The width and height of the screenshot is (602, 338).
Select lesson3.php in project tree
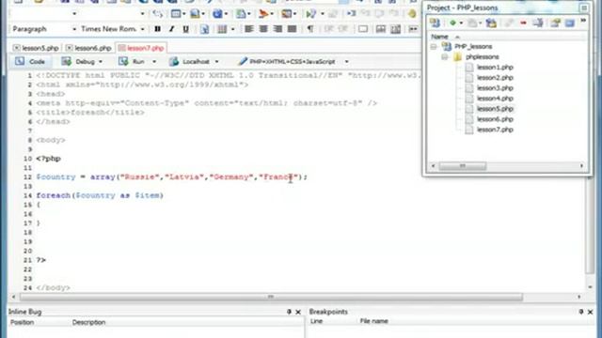(495, 87)
